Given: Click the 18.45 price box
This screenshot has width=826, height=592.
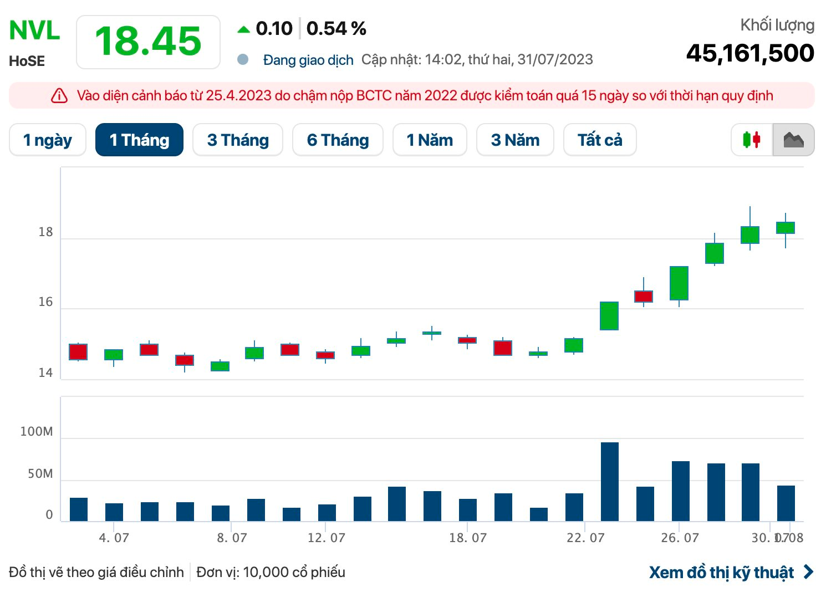Looking at the screenshot, I should click(148, 42).
